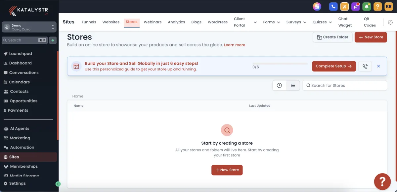
Task: Focus the sidebar Search field
Action: tap(25, 40)
